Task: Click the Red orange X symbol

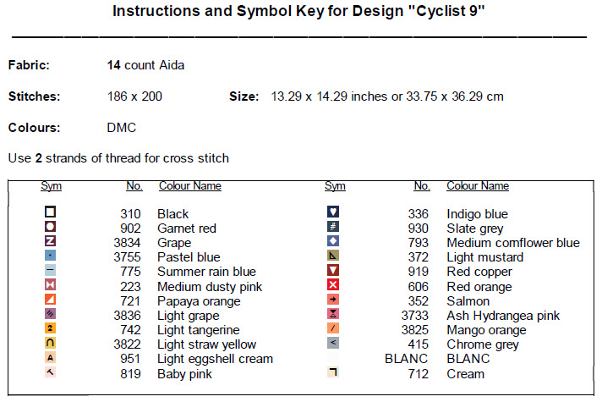Action: point(333,286)
